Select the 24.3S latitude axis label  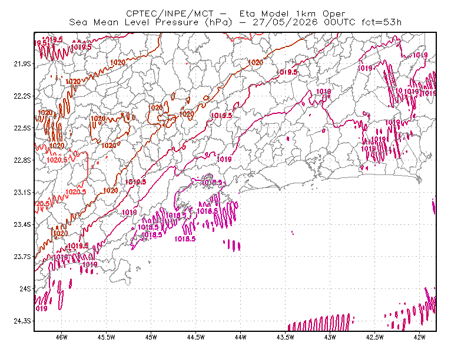(22, 321)
